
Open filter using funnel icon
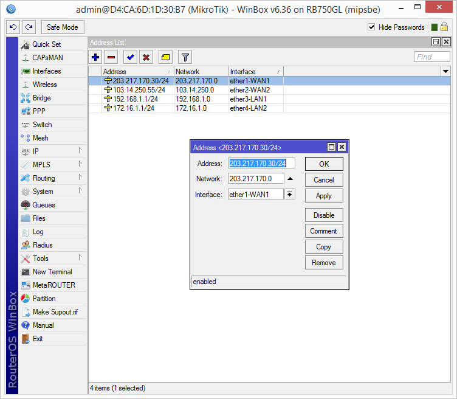pos(185,57)
